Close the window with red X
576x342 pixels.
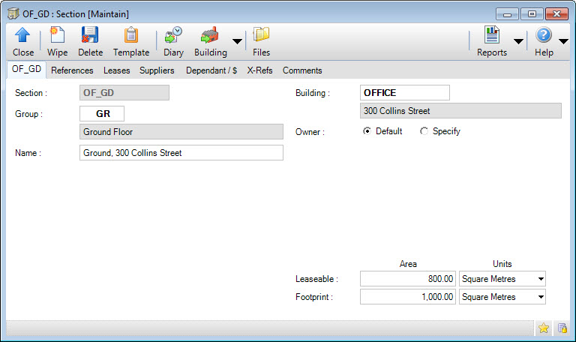[557, 14]
